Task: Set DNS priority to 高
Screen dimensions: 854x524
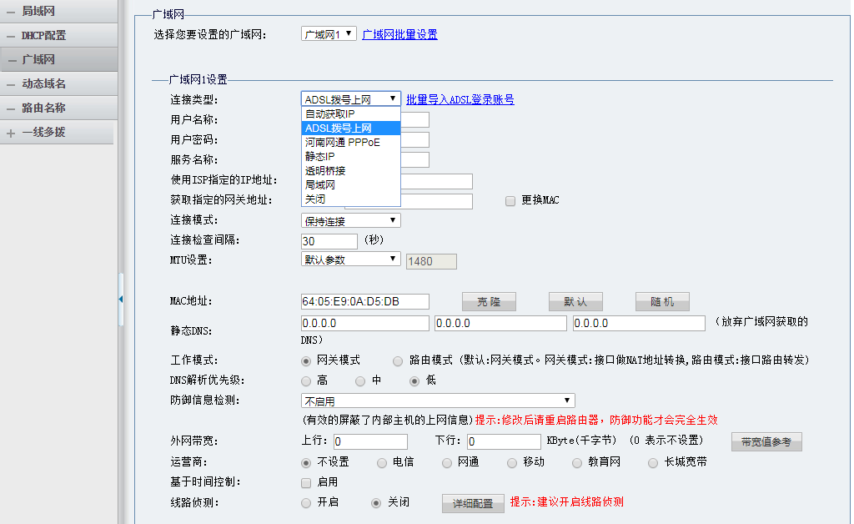Action: 306,380
